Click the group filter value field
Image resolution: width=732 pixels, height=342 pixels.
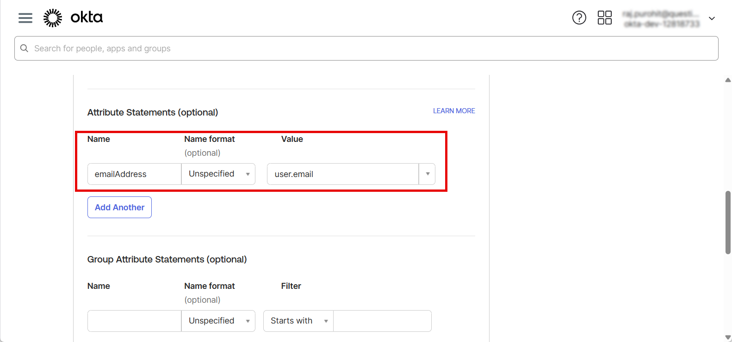point(382,321)
